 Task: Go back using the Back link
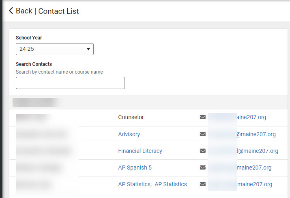click(24, 11)
